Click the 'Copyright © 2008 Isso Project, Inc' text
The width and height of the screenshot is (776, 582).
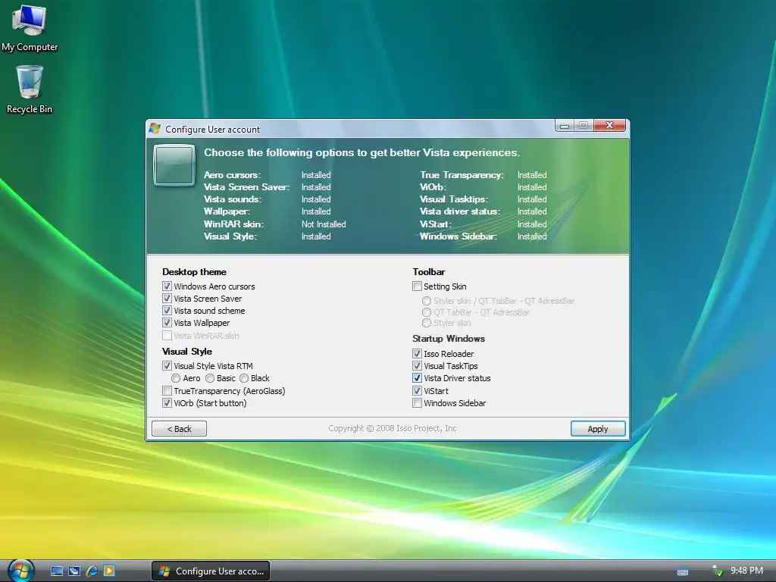click(x=393, y=428)
